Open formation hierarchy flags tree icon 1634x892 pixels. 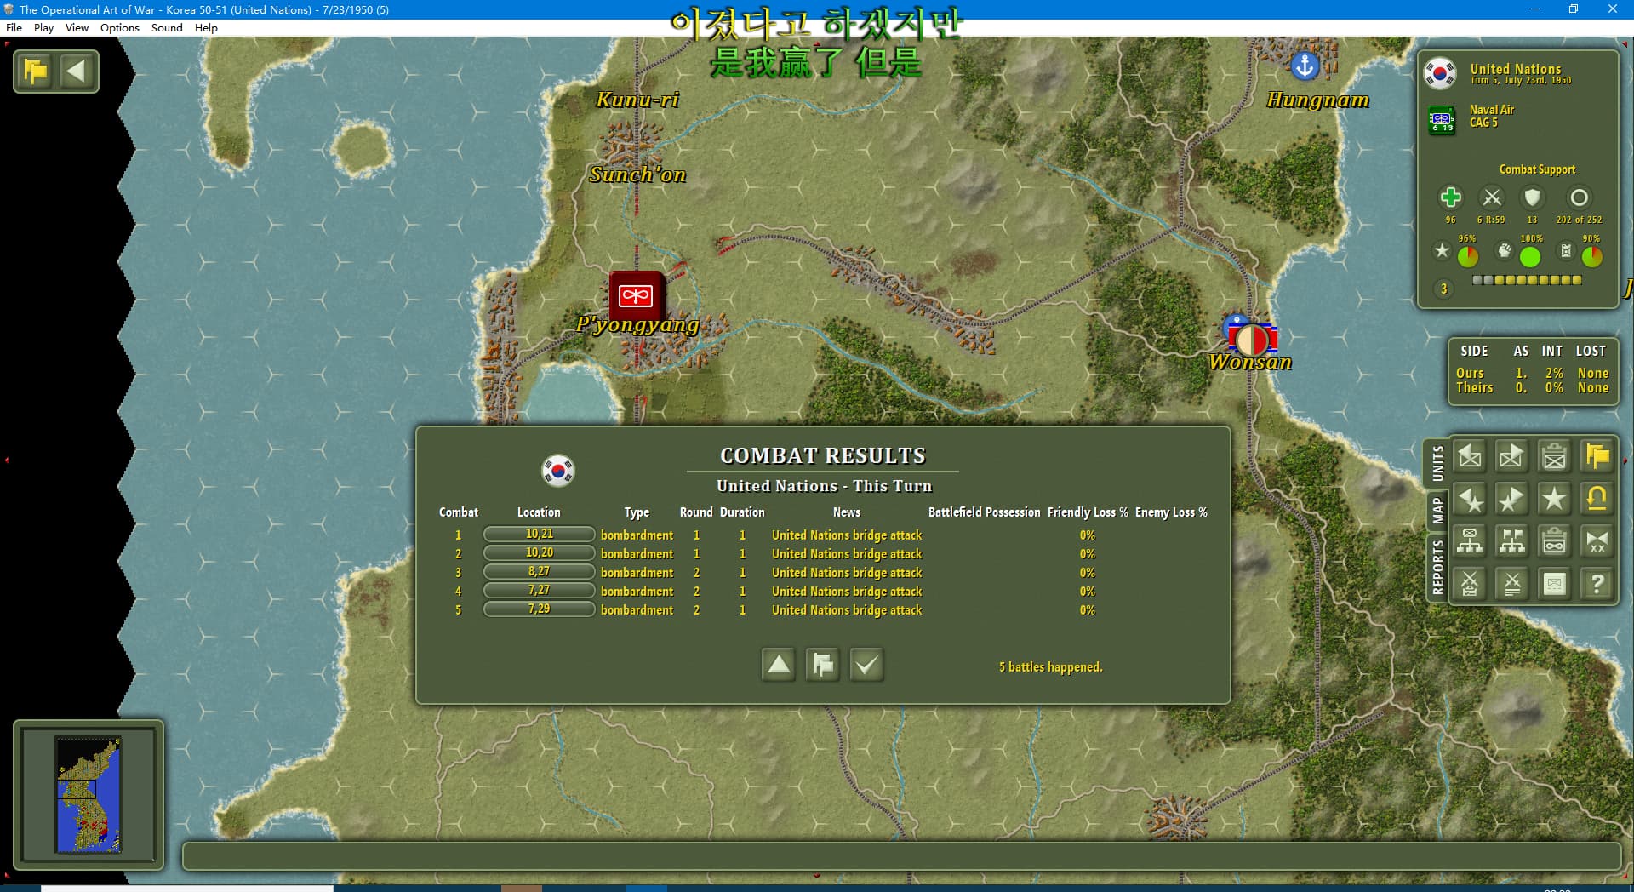[x=1512, y=541]
